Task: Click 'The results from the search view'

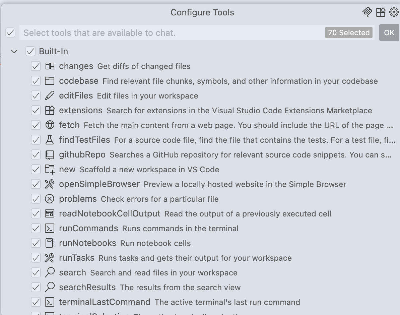Action: click(x=180, y=288)
